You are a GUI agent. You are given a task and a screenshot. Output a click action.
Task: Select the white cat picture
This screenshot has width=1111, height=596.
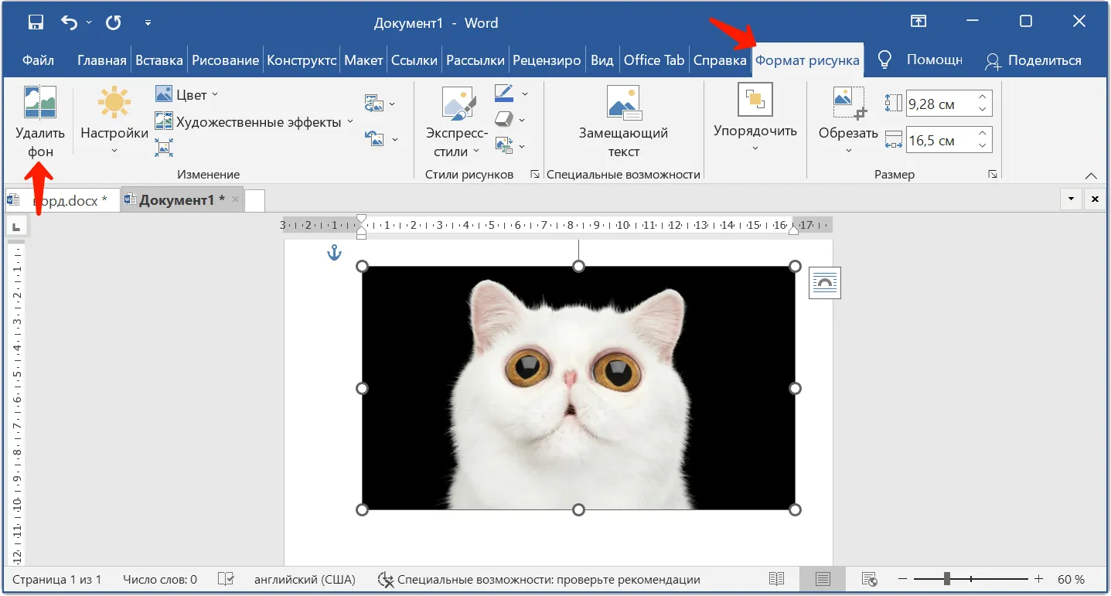[x=578, y=388]
